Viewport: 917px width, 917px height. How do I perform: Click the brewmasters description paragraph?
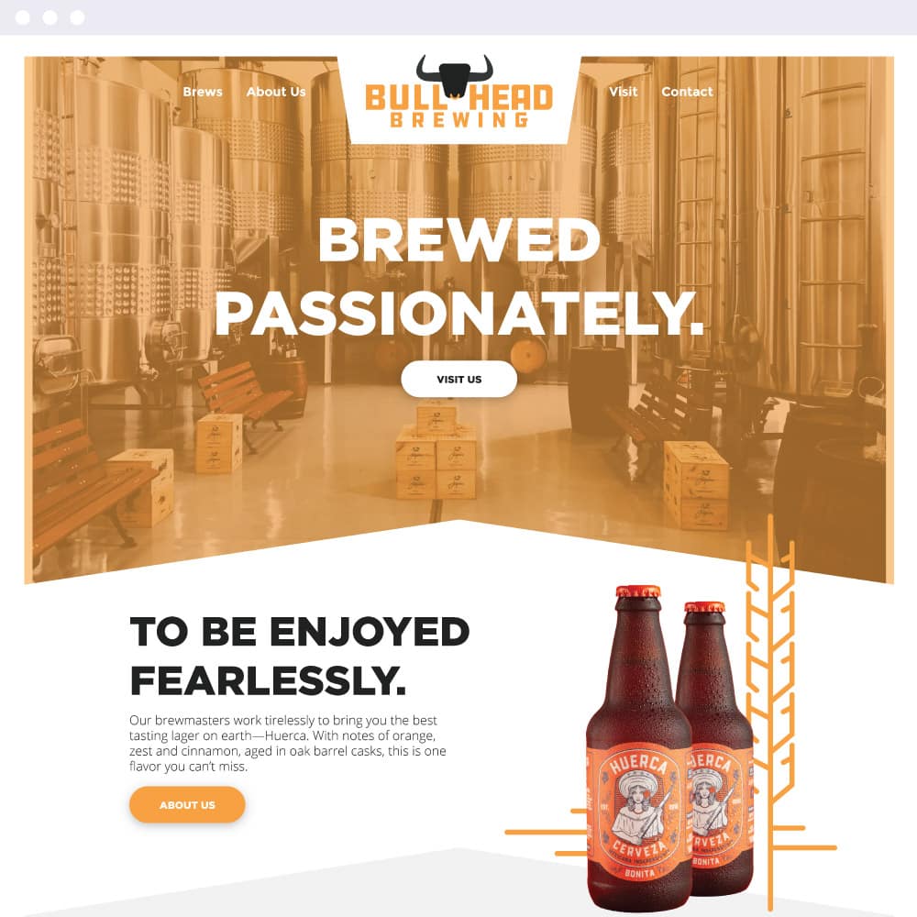click(288, 744)
